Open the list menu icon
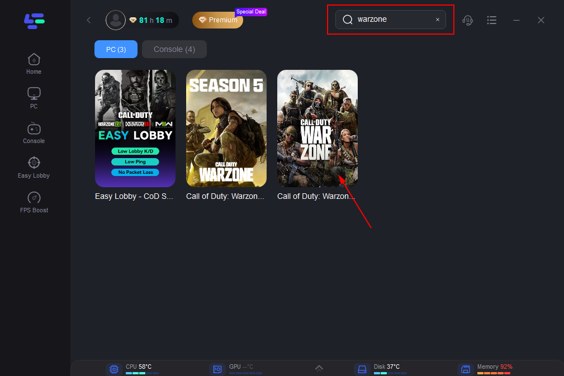Screen dimensions: 564x376 tap(492, 20)
